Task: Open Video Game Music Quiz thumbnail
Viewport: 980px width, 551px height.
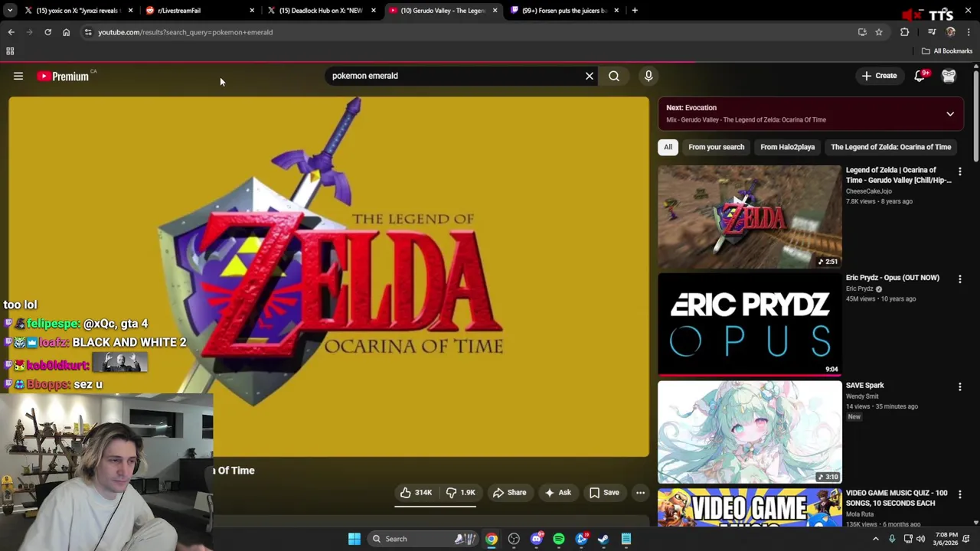Action: coord(750,507)
